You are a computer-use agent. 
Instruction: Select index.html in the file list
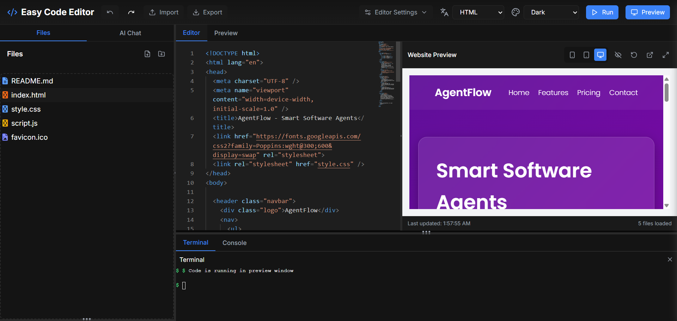87,95
